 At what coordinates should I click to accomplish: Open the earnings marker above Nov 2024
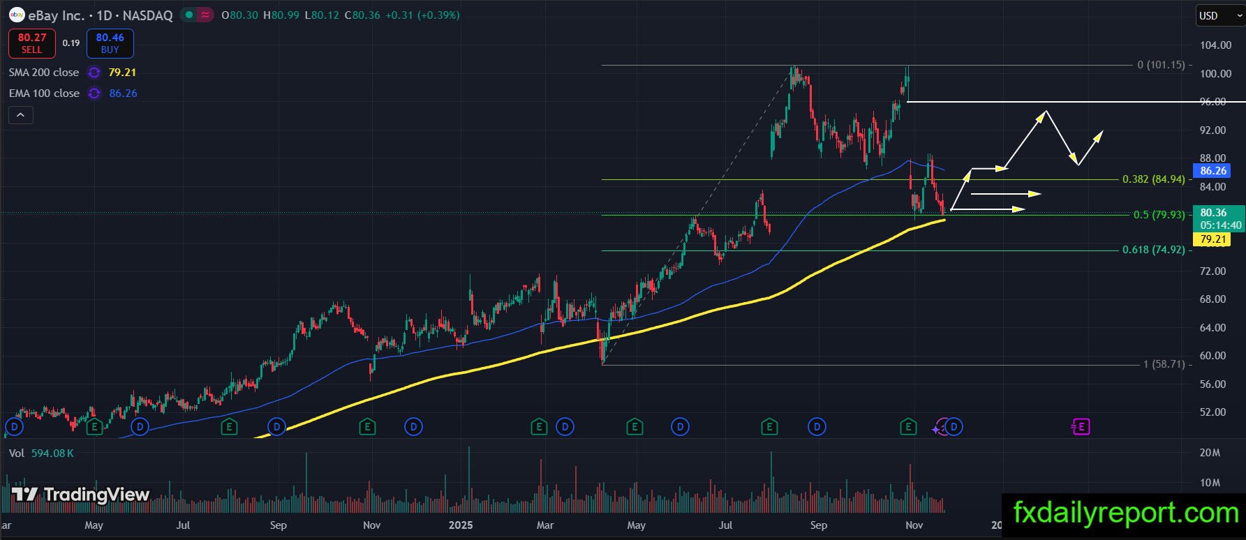point(367,426)
